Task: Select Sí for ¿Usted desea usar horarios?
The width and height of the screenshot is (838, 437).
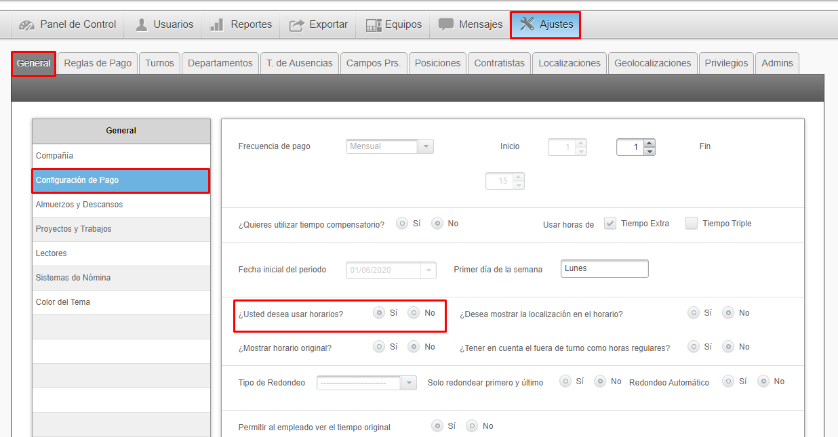Action: 379,313
